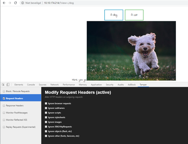Click the browser forward arrow
The image size is (188, 144).
click(10, 3)
